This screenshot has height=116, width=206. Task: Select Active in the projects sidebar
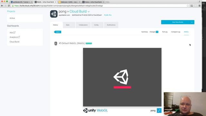(12, 18)
